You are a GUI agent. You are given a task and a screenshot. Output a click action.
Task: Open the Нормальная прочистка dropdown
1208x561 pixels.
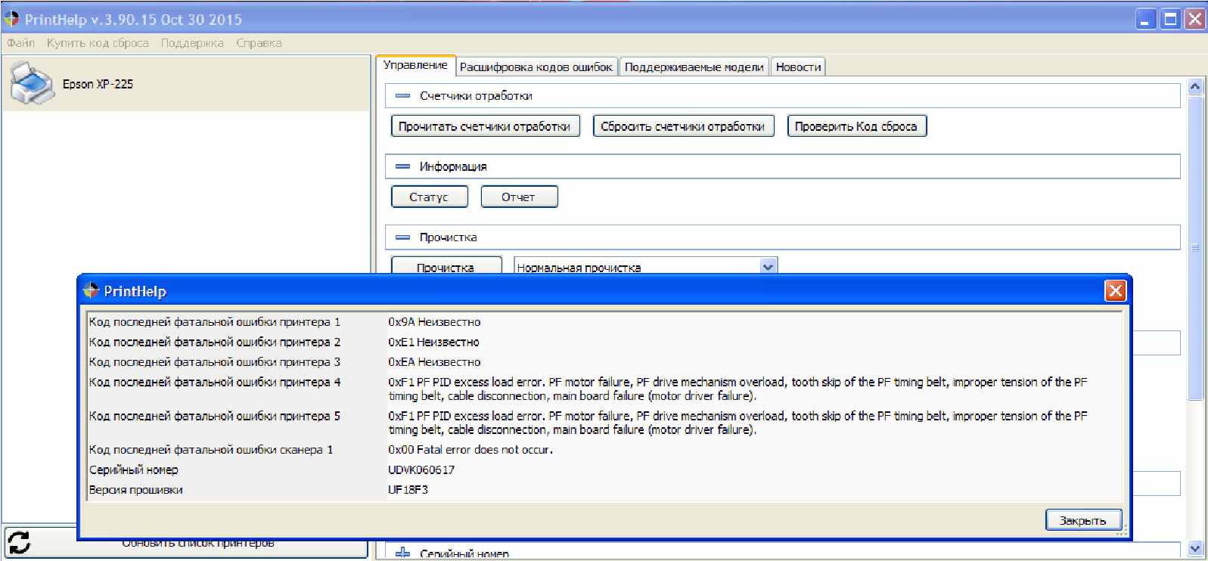click(769, 267)
